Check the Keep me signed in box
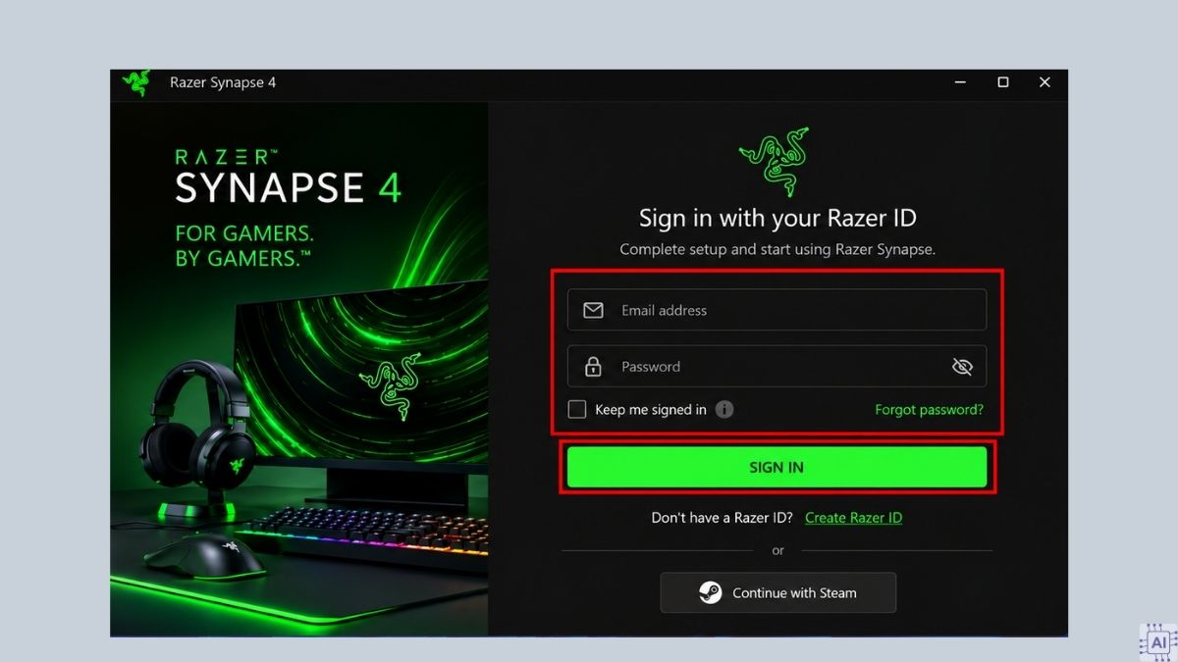Screen dimensions: 1178x662 577,409
